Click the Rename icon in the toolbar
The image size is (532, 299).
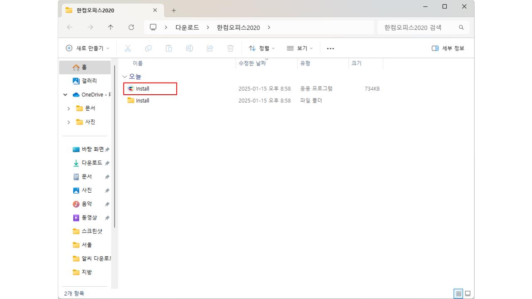(189, 48)
